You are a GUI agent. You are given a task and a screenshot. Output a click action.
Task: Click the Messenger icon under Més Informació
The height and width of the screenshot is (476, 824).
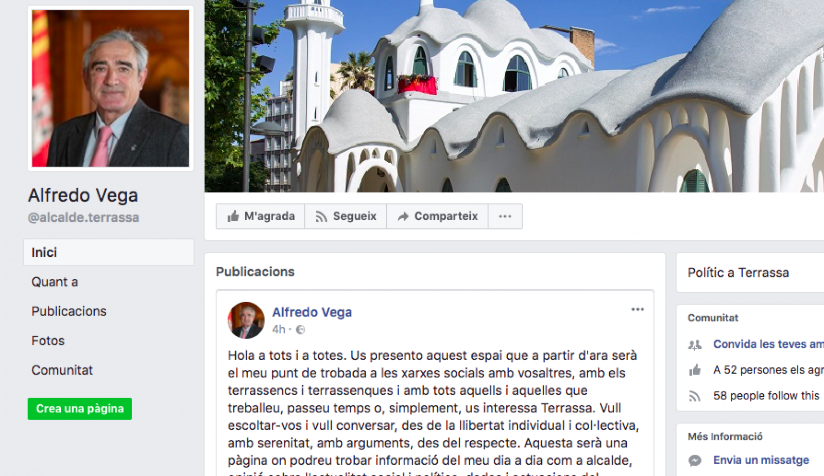coord(695,461)
